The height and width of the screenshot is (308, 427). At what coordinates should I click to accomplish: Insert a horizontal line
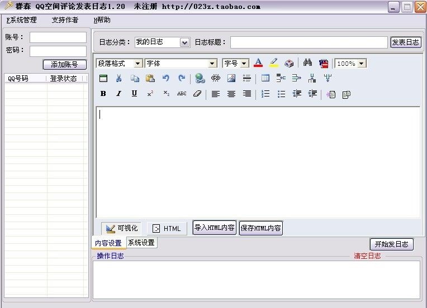tap(247, 78)
